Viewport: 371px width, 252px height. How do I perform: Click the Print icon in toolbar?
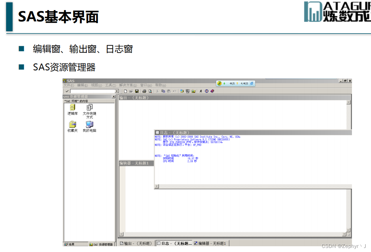click(144, 91)
